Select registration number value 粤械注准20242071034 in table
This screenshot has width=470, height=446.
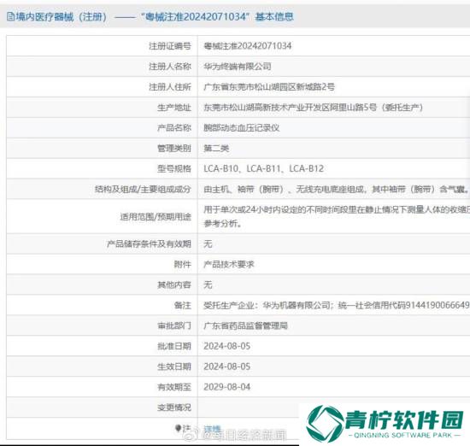tap(248, 46)
